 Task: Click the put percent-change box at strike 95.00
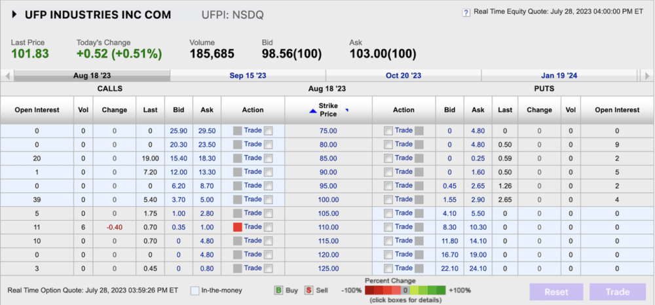(419, 186)
